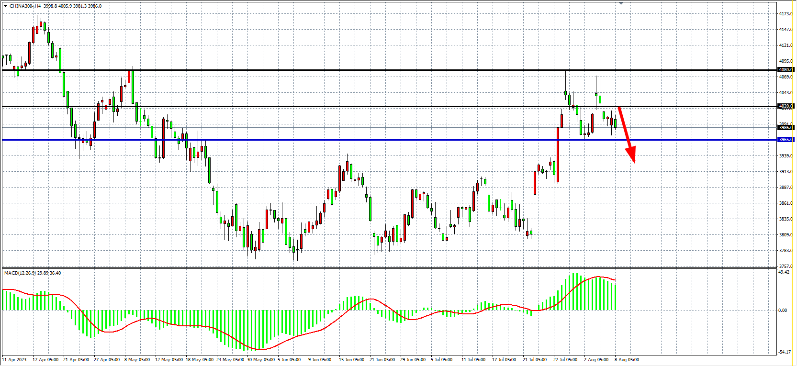Click the blue 3965.0 price level tag
The width and height of the screenshot is (797, 366).
[x=786, y=140]
